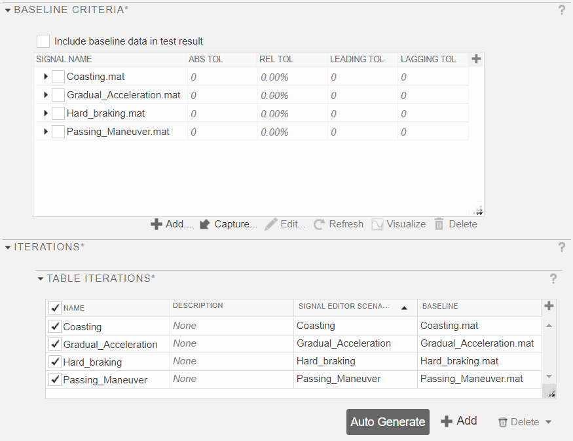Enable Include baseline data in test result
This screenshot has height=441, width=573.
pyautogui.click(x=43, y=41)
